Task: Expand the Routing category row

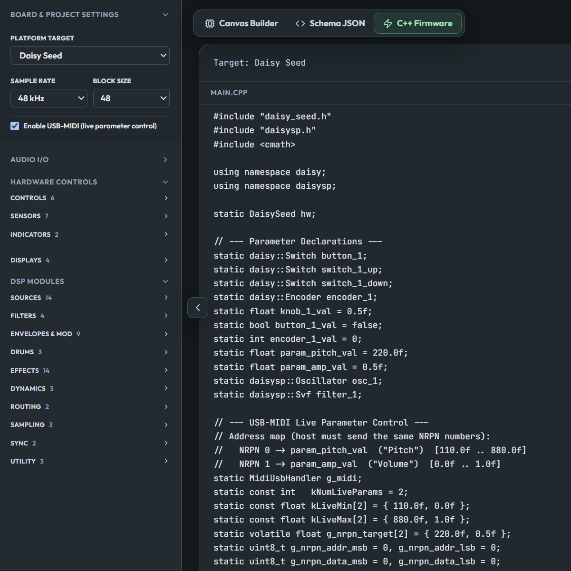Action: 90,406
